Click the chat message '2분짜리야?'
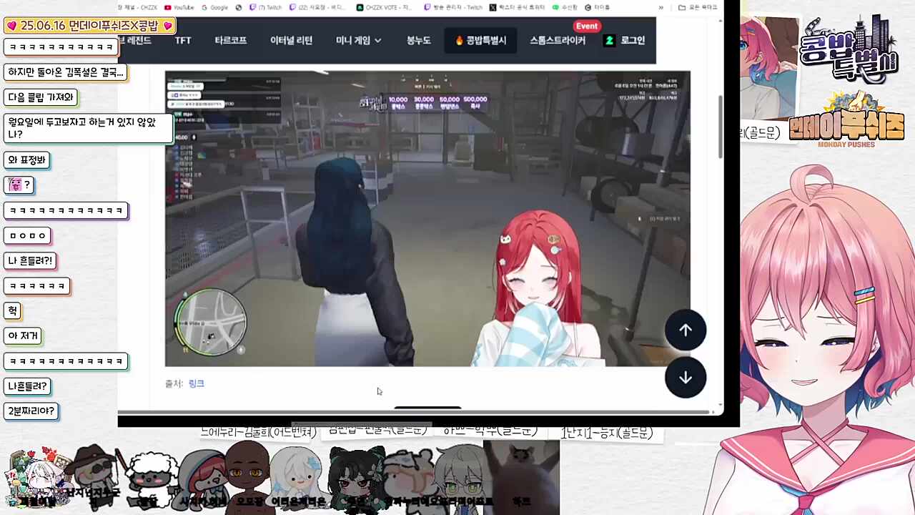 click(31, 411)
